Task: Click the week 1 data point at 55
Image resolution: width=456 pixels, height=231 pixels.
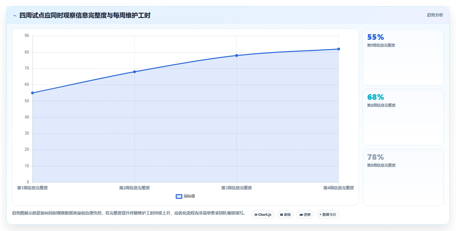Action: click(x=32, y=93)
